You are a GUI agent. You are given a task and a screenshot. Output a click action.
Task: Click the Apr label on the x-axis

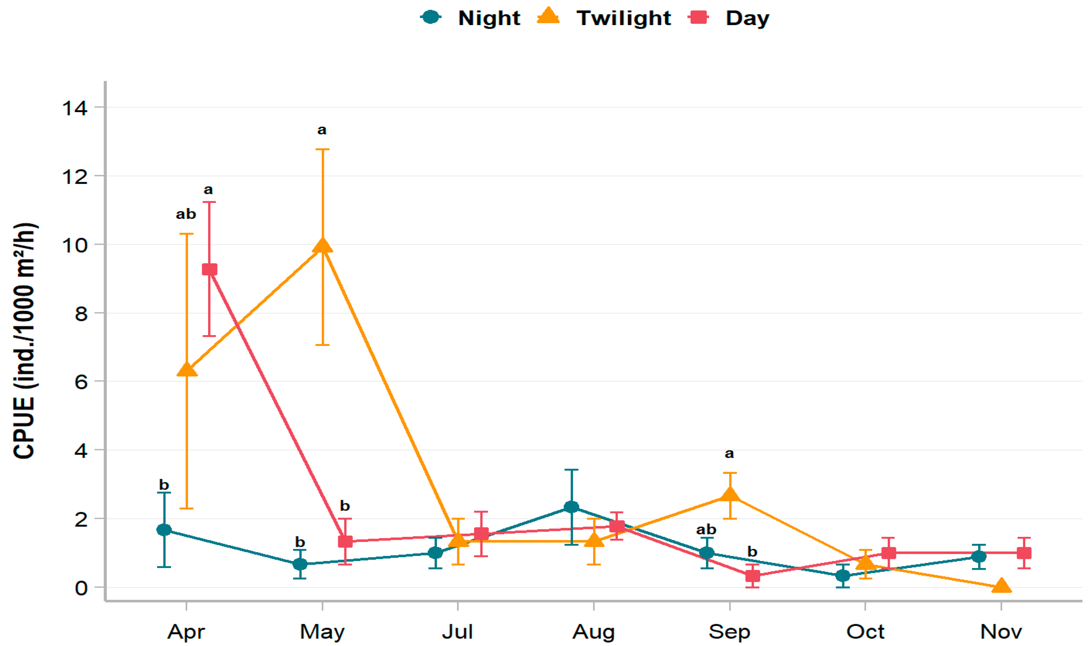click(x=186, y=632)
